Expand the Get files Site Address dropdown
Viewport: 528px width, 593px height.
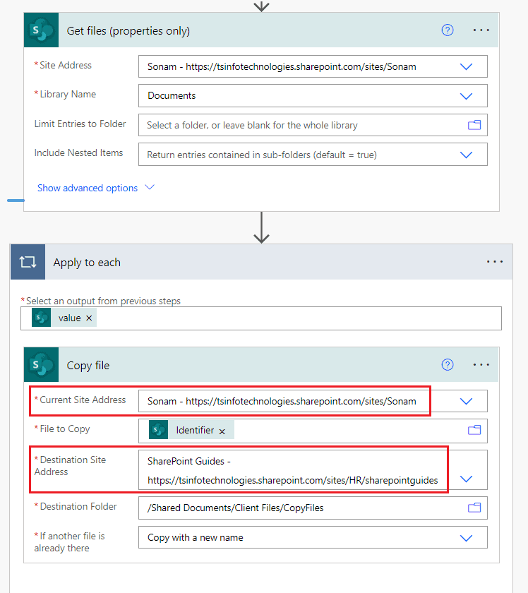(x=466, y=66)
